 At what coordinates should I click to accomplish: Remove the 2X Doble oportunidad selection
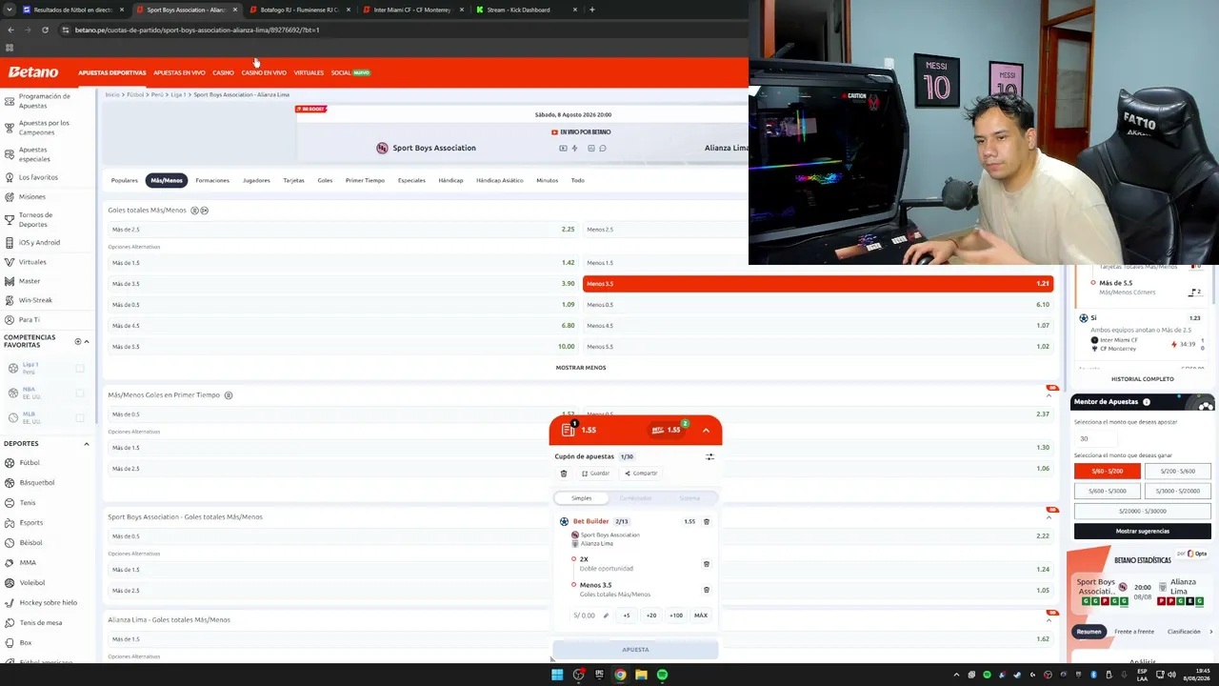[x=707, y=564]
